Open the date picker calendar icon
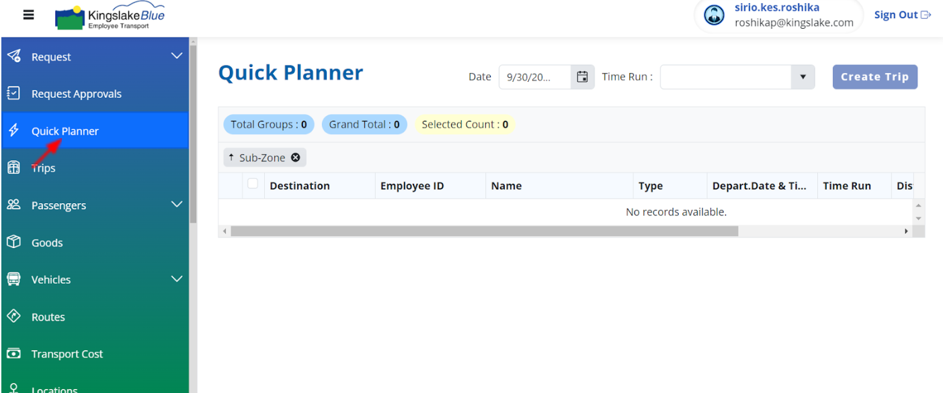The height and width of the screenshot is (393, 943). click(x=583, y=76)
